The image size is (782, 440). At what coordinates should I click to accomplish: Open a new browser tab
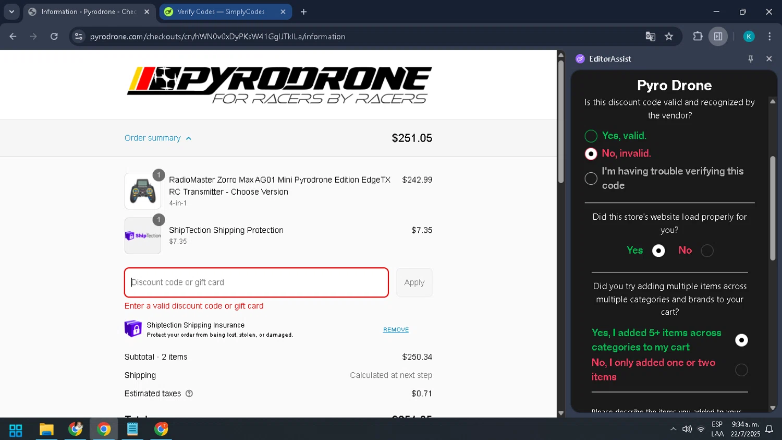coord(303,11)
